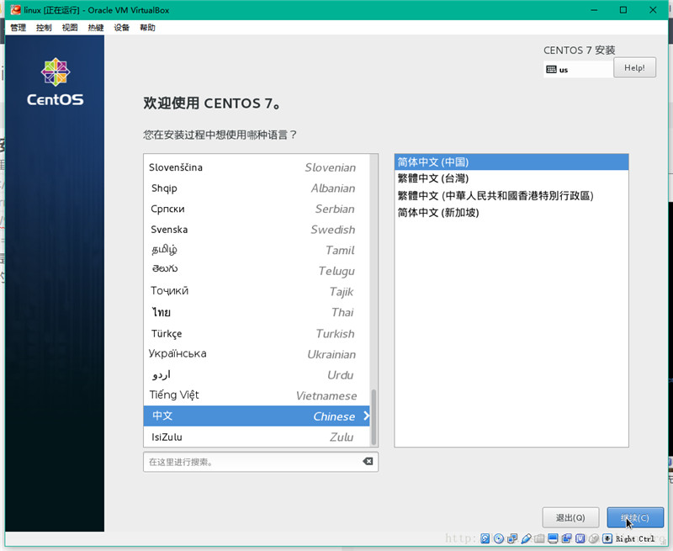Select Тоҷикӣ Tajik language row
Viewport: 673px width, 551px height.
coord(257,291)
